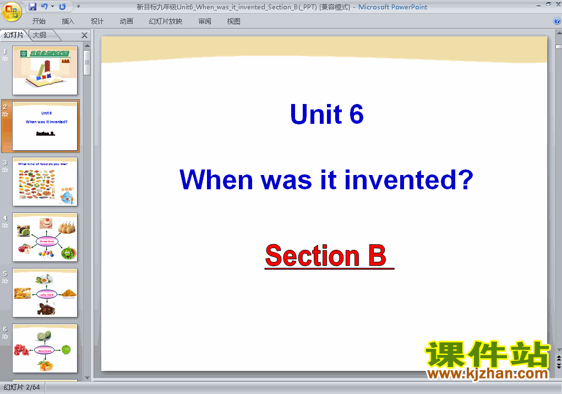Click main slide scroll up arrow
562x394 pixels.
[x=559, y=33]
